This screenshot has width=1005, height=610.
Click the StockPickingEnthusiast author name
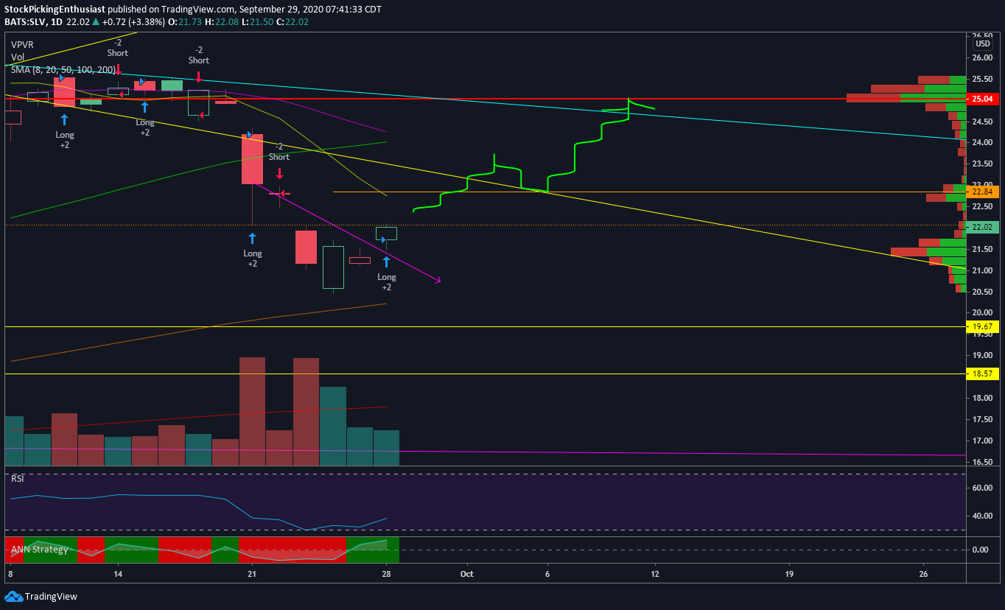tap(55, 10)
